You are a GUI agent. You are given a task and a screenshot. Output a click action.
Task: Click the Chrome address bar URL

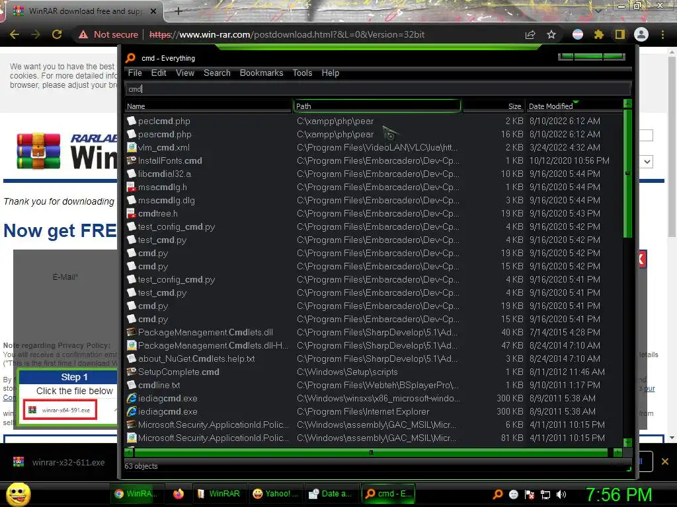point(287,34)
